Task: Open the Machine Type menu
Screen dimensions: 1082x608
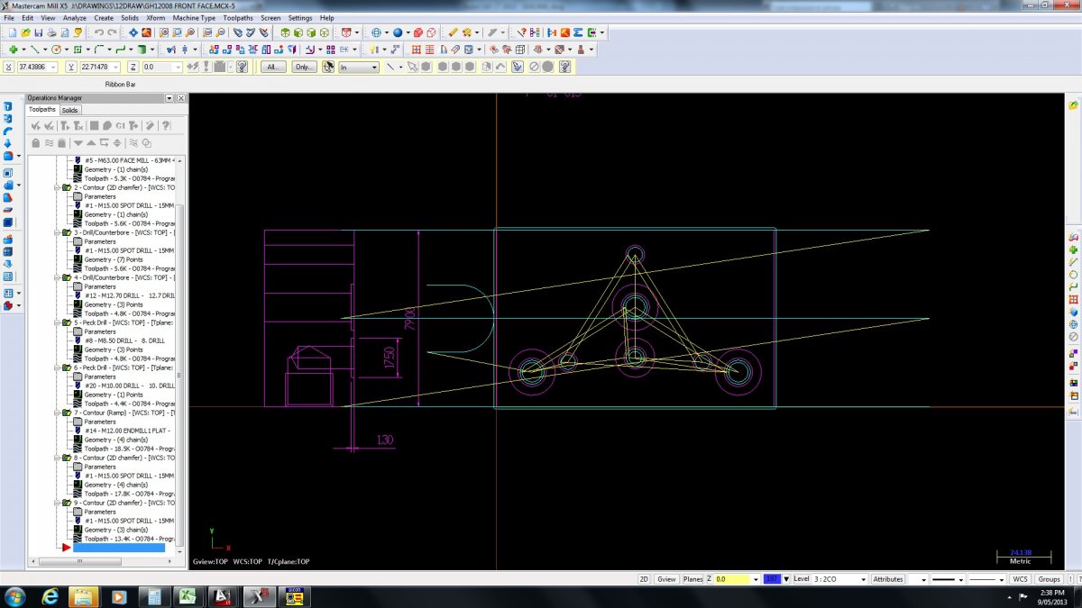Action: click(x=194, y=18)
